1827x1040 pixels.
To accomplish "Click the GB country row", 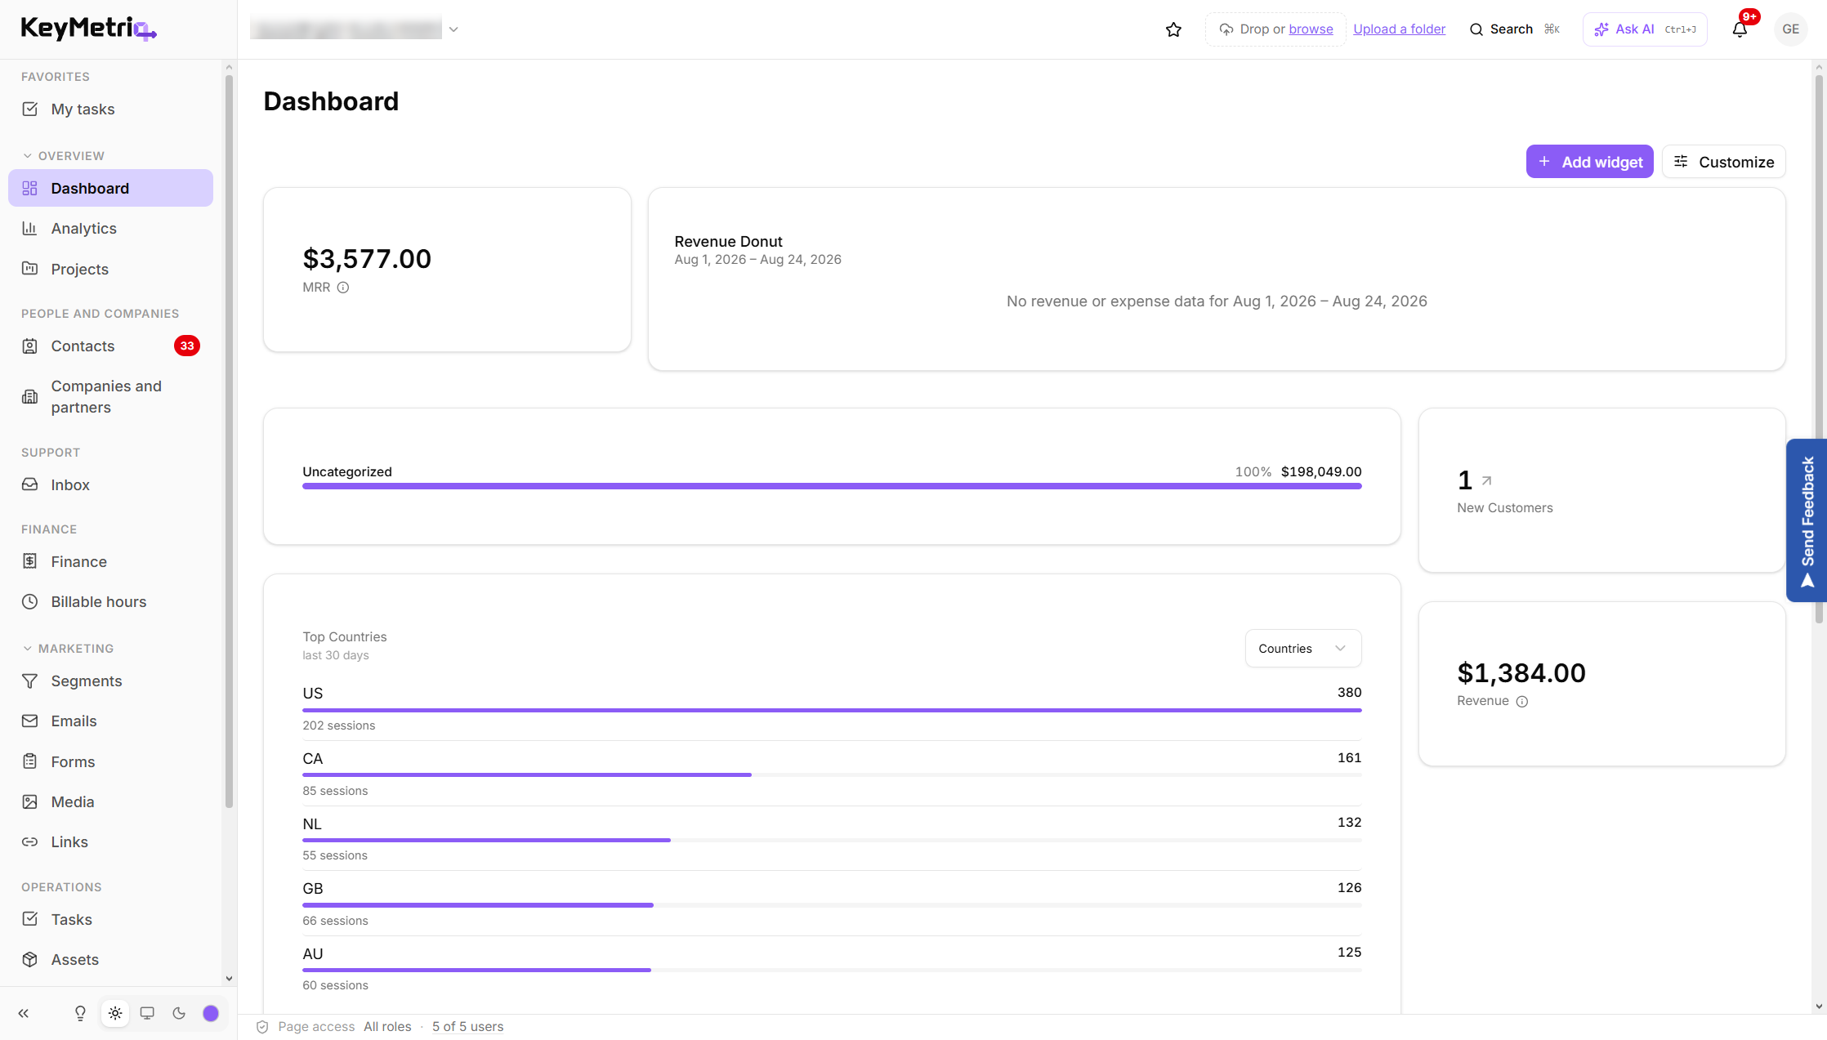I will point(832,904).
